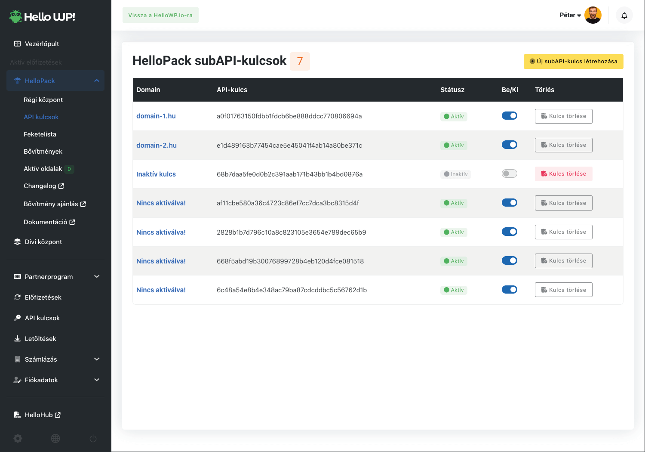Screen dimensions: 645x452
Task: Open Feketelista menu item
Action: click(40, 134)
